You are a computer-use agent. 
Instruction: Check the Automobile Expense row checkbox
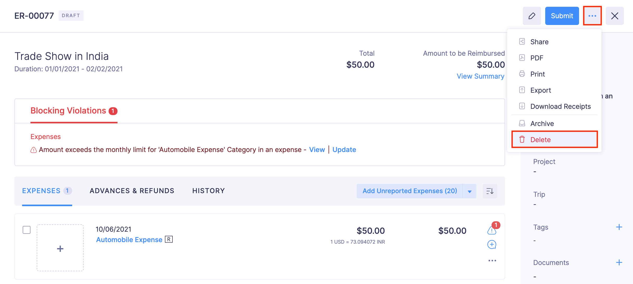[27, 230]
